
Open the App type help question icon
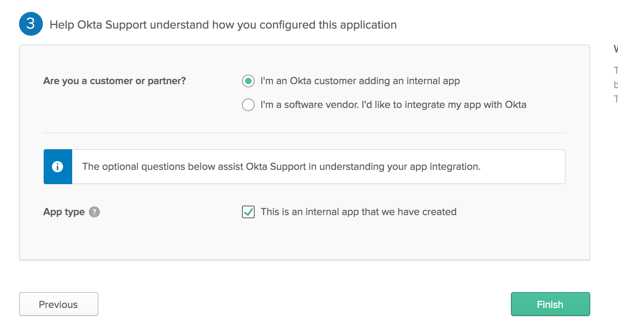point(94,212)
